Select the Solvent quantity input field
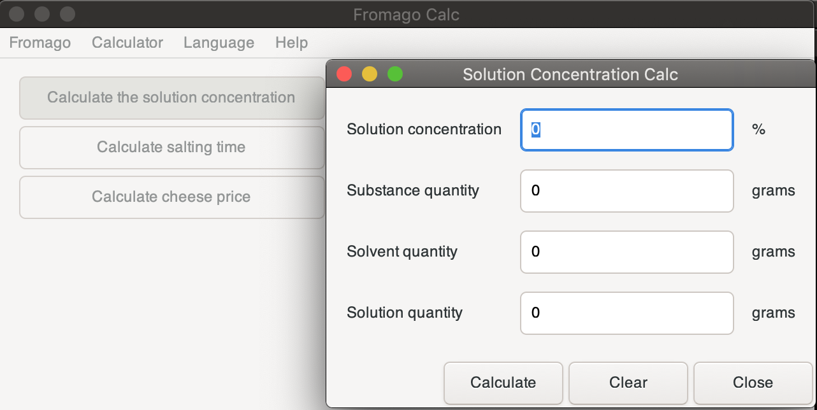817x410 pixels. (x=626, y=251)
